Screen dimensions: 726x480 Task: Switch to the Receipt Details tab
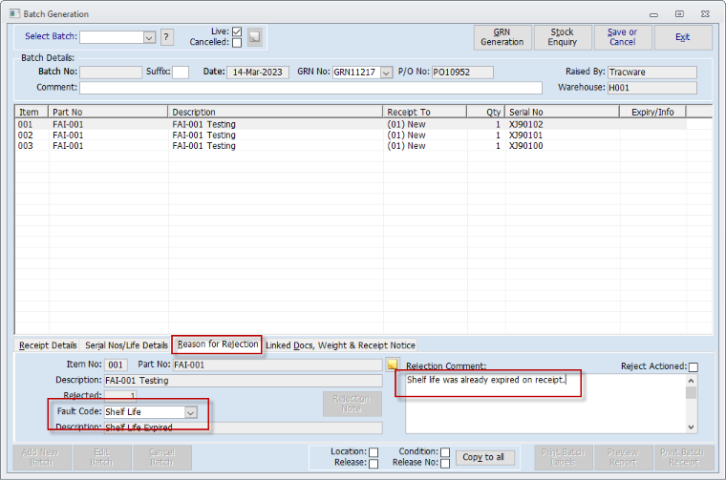48,345
